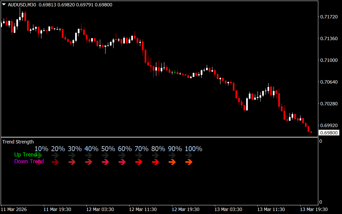This screenshot has height=214, width=342.
Task: Click the 0.71000 level on price axis
Action: pyautogui.click(x=329, y=60)
